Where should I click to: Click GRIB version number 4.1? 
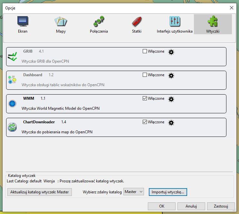pyautogui.click(x=41, y=51)
